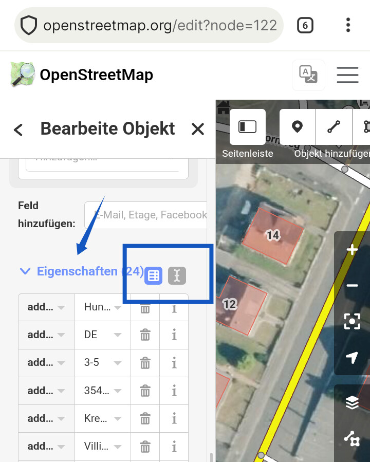Show info for the 354... tag
This screenshot has height=462, width=370.
click(x=174, y=391)
